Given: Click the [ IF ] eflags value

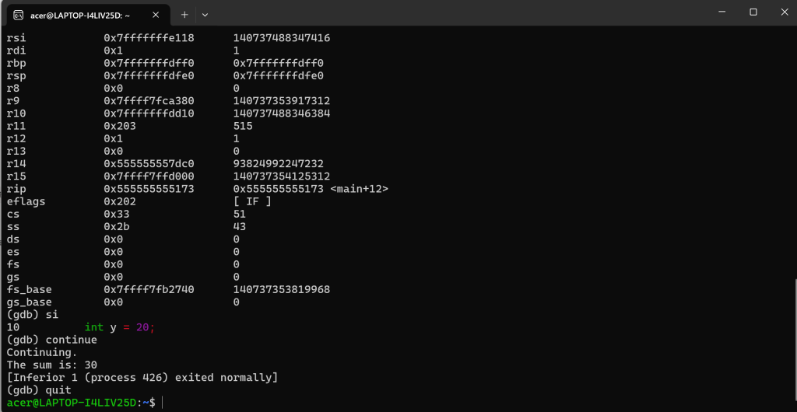Looking at the screenshot, I should pos(252,201).
